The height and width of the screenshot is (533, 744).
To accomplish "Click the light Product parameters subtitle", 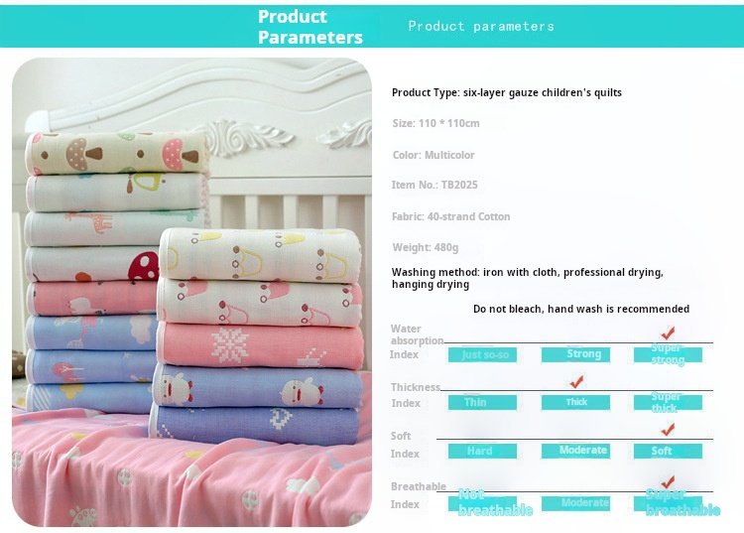I will click(x=481, y=26).
